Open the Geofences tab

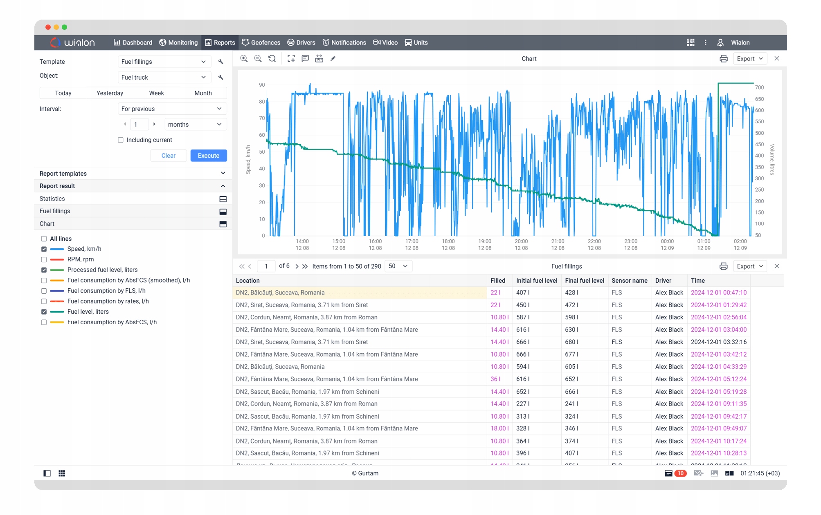[261, 42]
